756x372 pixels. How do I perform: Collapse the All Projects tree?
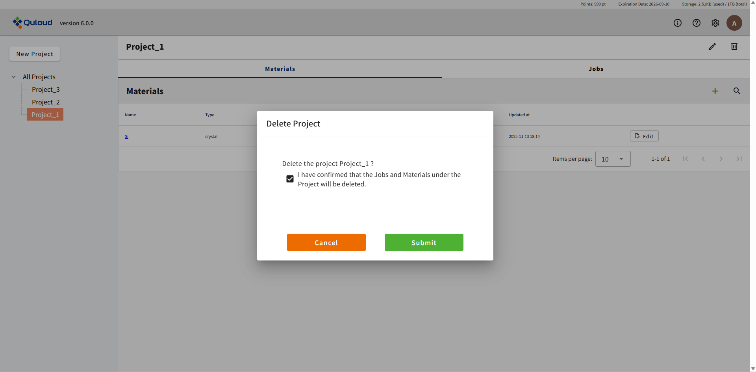point(14,77)
